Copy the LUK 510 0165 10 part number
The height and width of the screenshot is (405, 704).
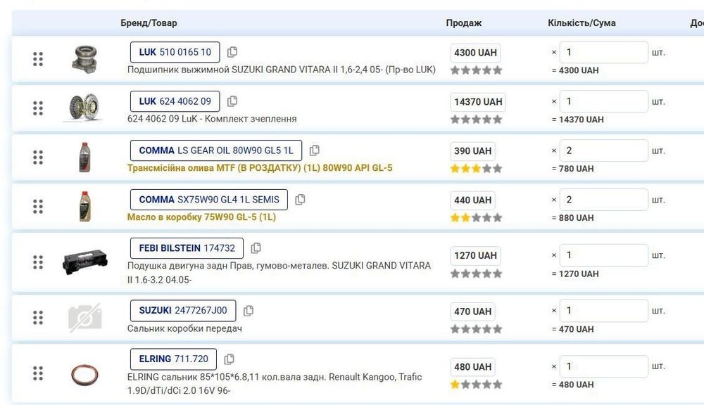[x=232, y=52]
